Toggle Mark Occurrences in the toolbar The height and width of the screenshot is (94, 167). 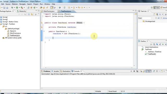pos(52,8)
